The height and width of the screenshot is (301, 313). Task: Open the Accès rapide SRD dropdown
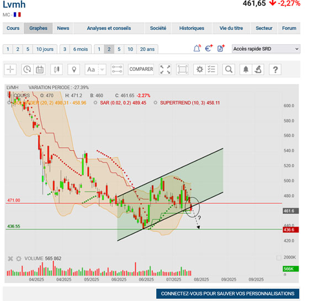(x=266, y=49)
